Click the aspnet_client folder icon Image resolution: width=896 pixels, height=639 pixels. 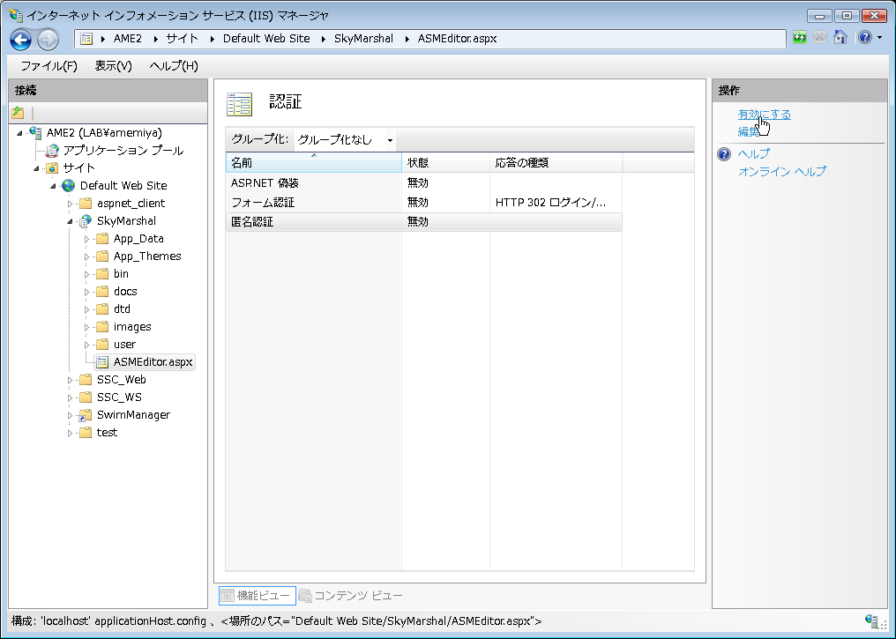86,204
